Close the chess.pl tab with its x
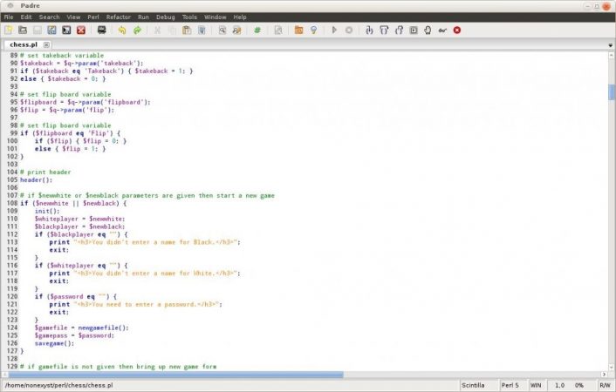Viewport: 616px width, 392px height. [x=47, y=44]
